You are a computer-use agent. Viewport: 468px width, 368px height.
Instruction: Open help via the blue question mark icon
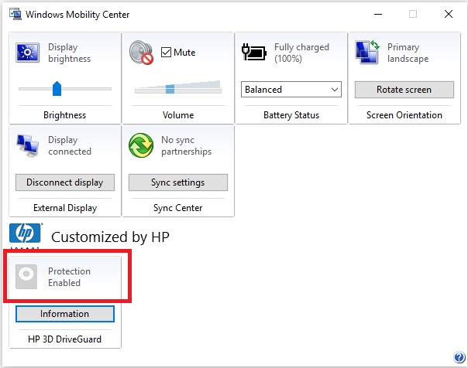pyautogui.click(x=459, y=356)
